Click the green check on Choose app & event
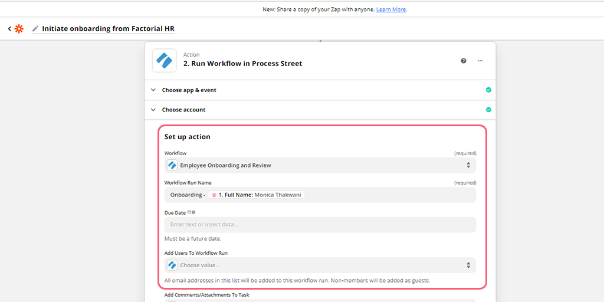 (488, 90)
